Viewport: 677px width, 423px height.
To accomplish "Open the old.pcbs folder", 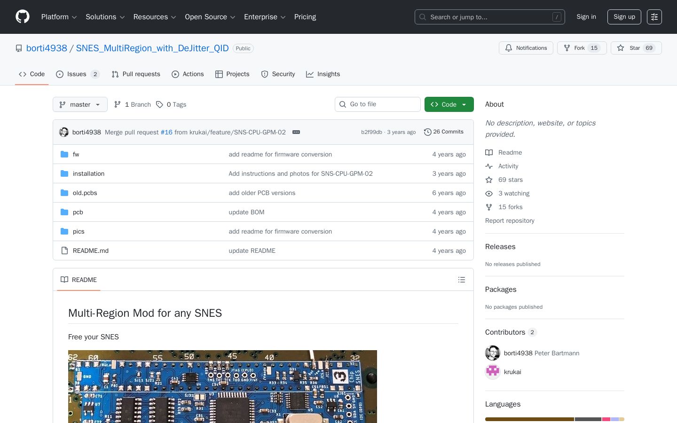I will click(x=85, y=193).
